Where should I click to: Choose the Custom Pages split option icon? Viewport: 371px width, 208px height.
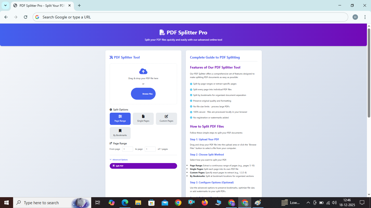(x=166, y=116)
